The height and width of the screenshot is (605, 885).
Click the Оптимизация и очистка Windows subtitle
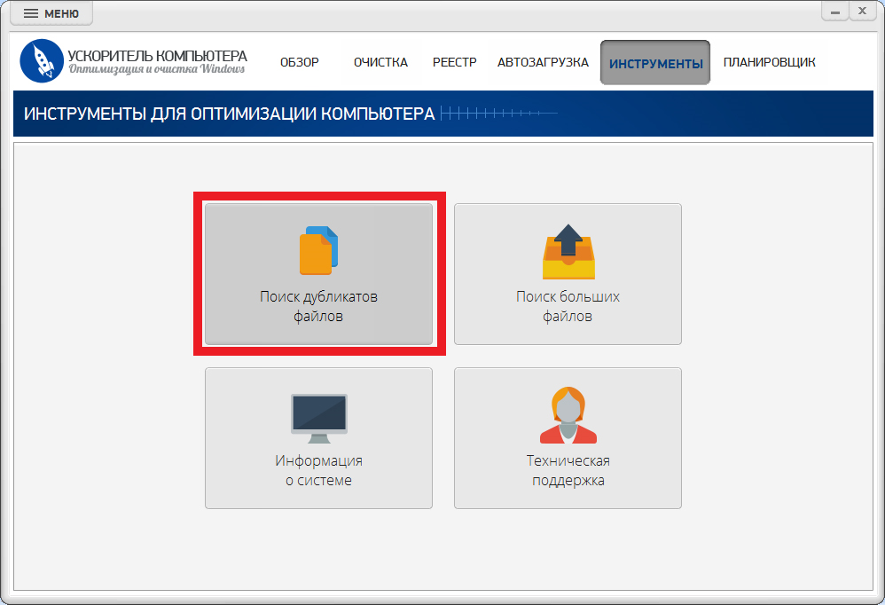pyautogui.click(x=157, y=69)
